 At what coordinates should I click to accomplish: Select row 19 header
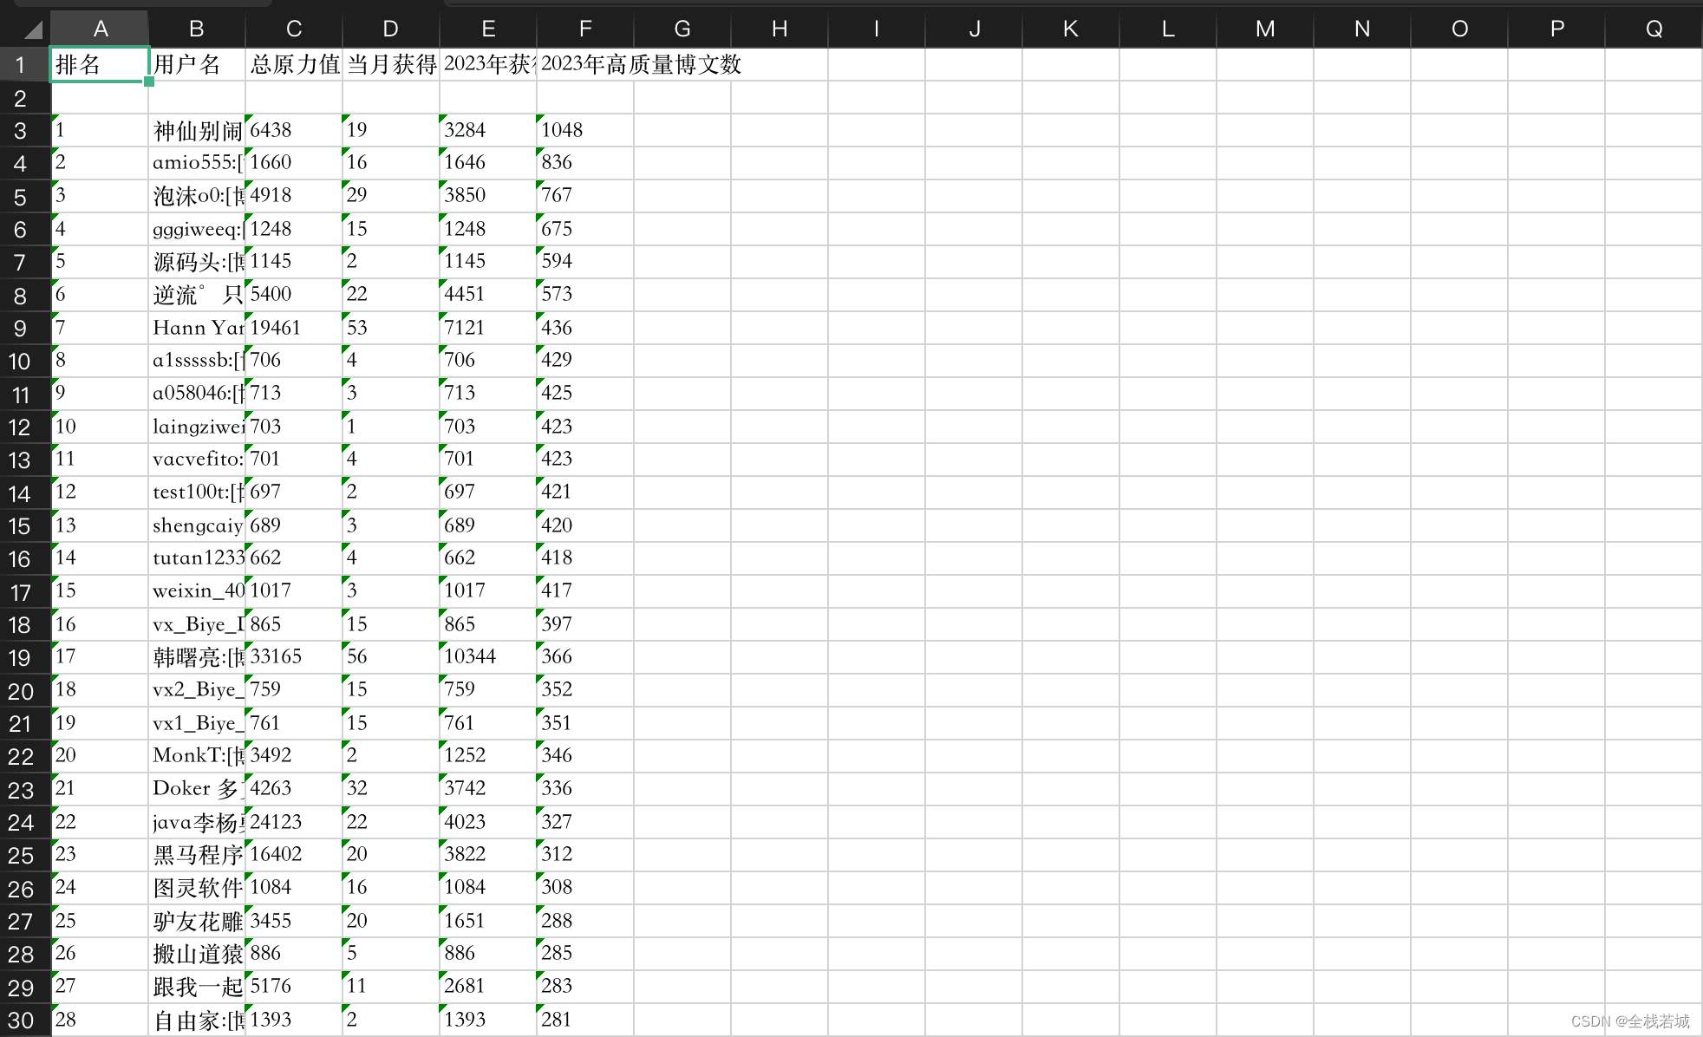[21, 658]
